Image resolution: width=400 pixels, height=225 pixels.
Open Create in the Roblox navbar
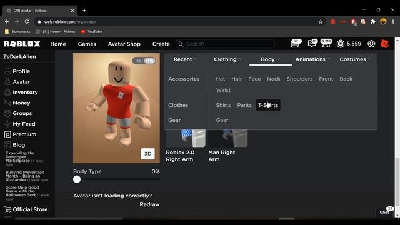click(x=161, y=44)
